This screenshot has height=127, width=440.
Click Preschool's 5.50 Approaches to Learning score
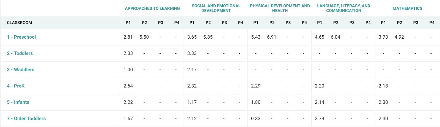(x=144, y=37)
